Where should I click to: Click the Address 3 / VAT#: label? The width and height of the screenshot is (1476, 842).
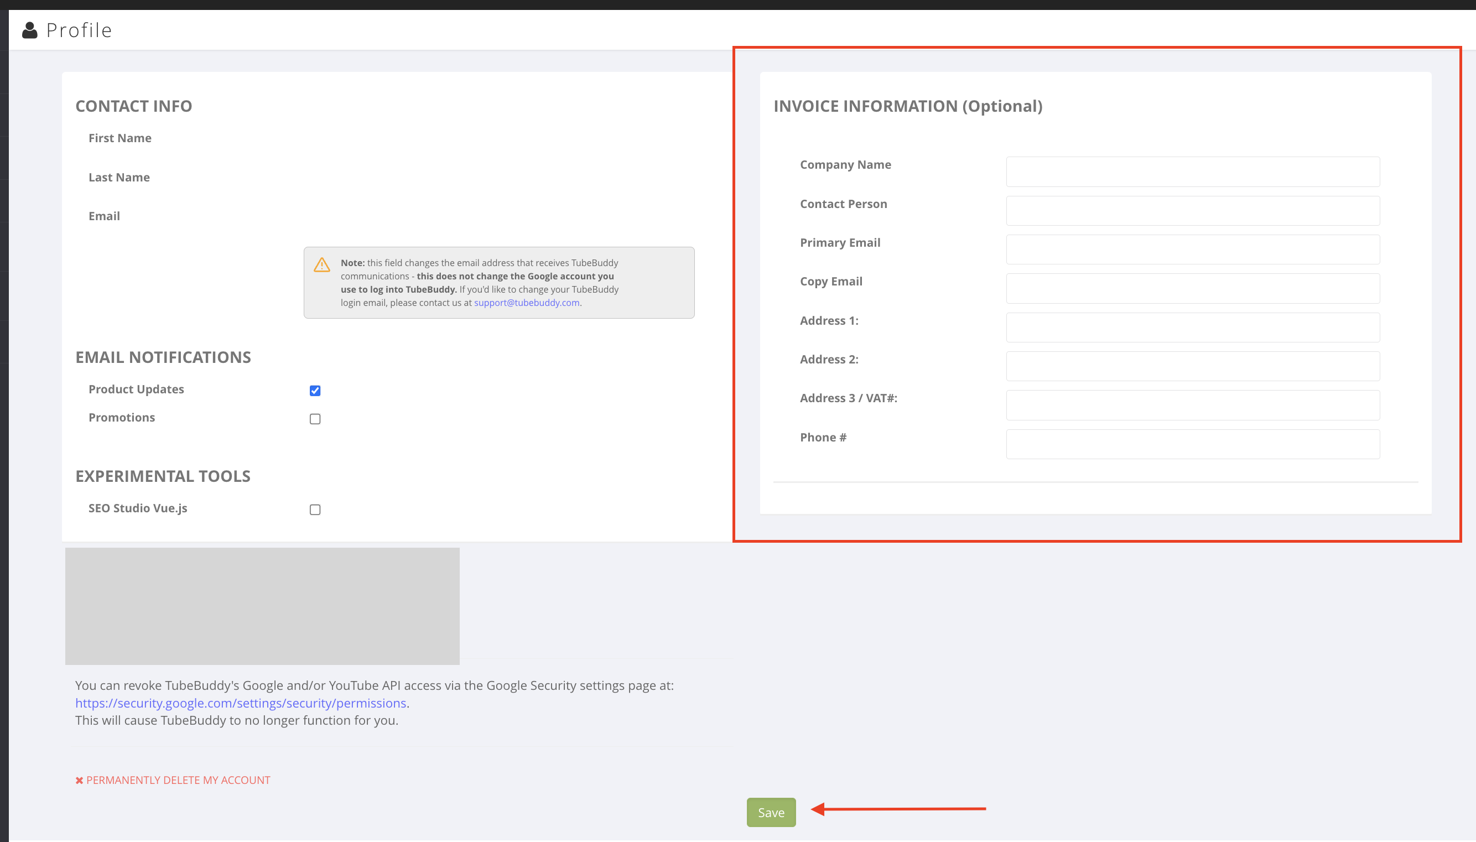(848, 398)
